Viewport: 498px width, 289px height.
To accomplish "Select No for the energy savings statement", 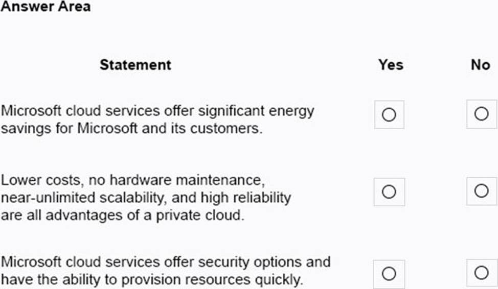I will pos(481,114).
